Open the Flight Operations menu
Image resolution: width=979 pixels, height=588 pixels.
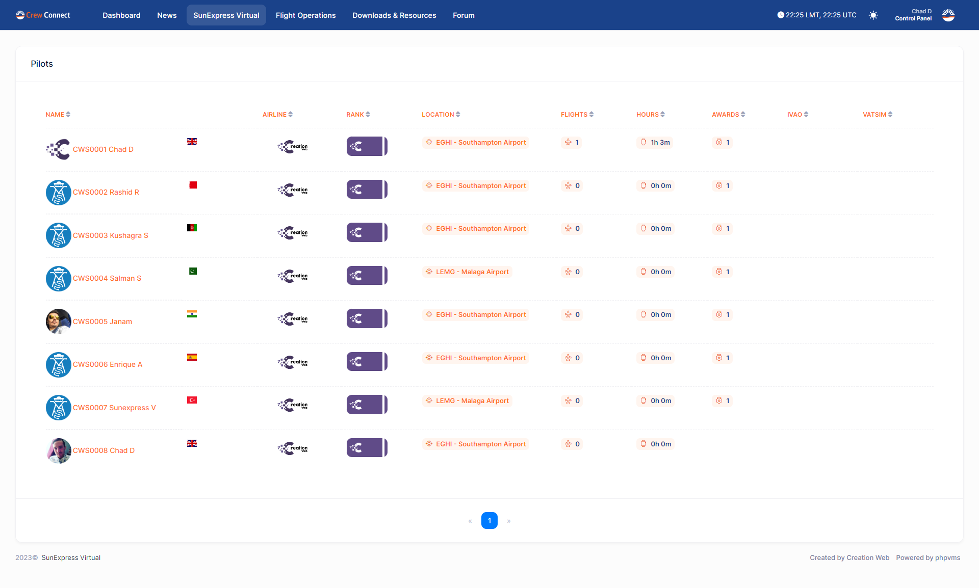point(305,15)
